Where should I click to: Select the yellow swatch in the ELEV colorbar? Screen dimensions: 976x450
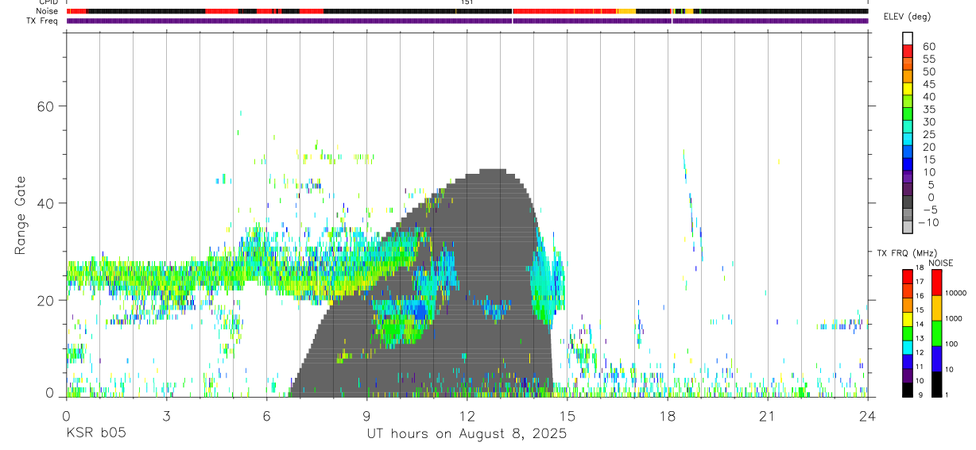click(908, 89)
